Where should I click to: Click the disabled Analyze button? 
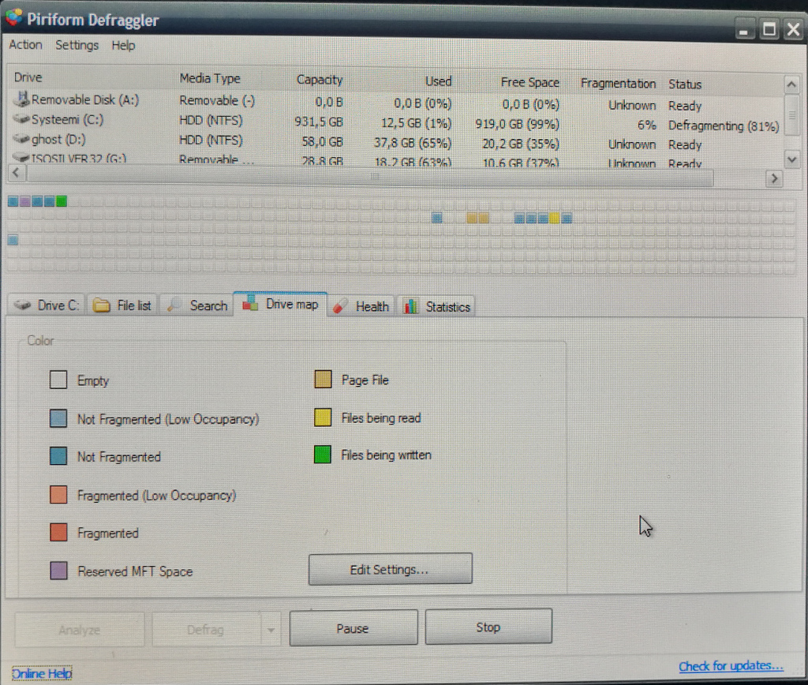(x=80, y=629)
